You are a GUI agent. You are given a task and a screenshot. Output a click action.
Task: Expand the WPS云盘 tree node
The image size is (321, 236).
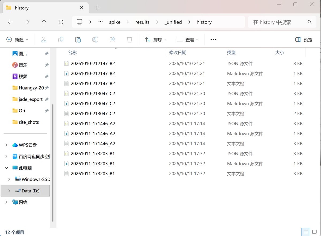pyautogui.click(x=6, y=145)
